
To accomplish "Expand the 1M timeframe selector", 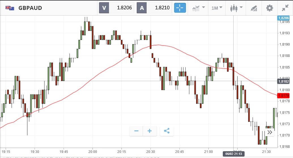I will tap(217, 8).
